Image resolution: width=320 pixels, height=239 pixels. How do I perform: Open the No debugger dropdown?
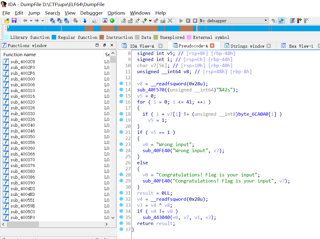point(266,21)
